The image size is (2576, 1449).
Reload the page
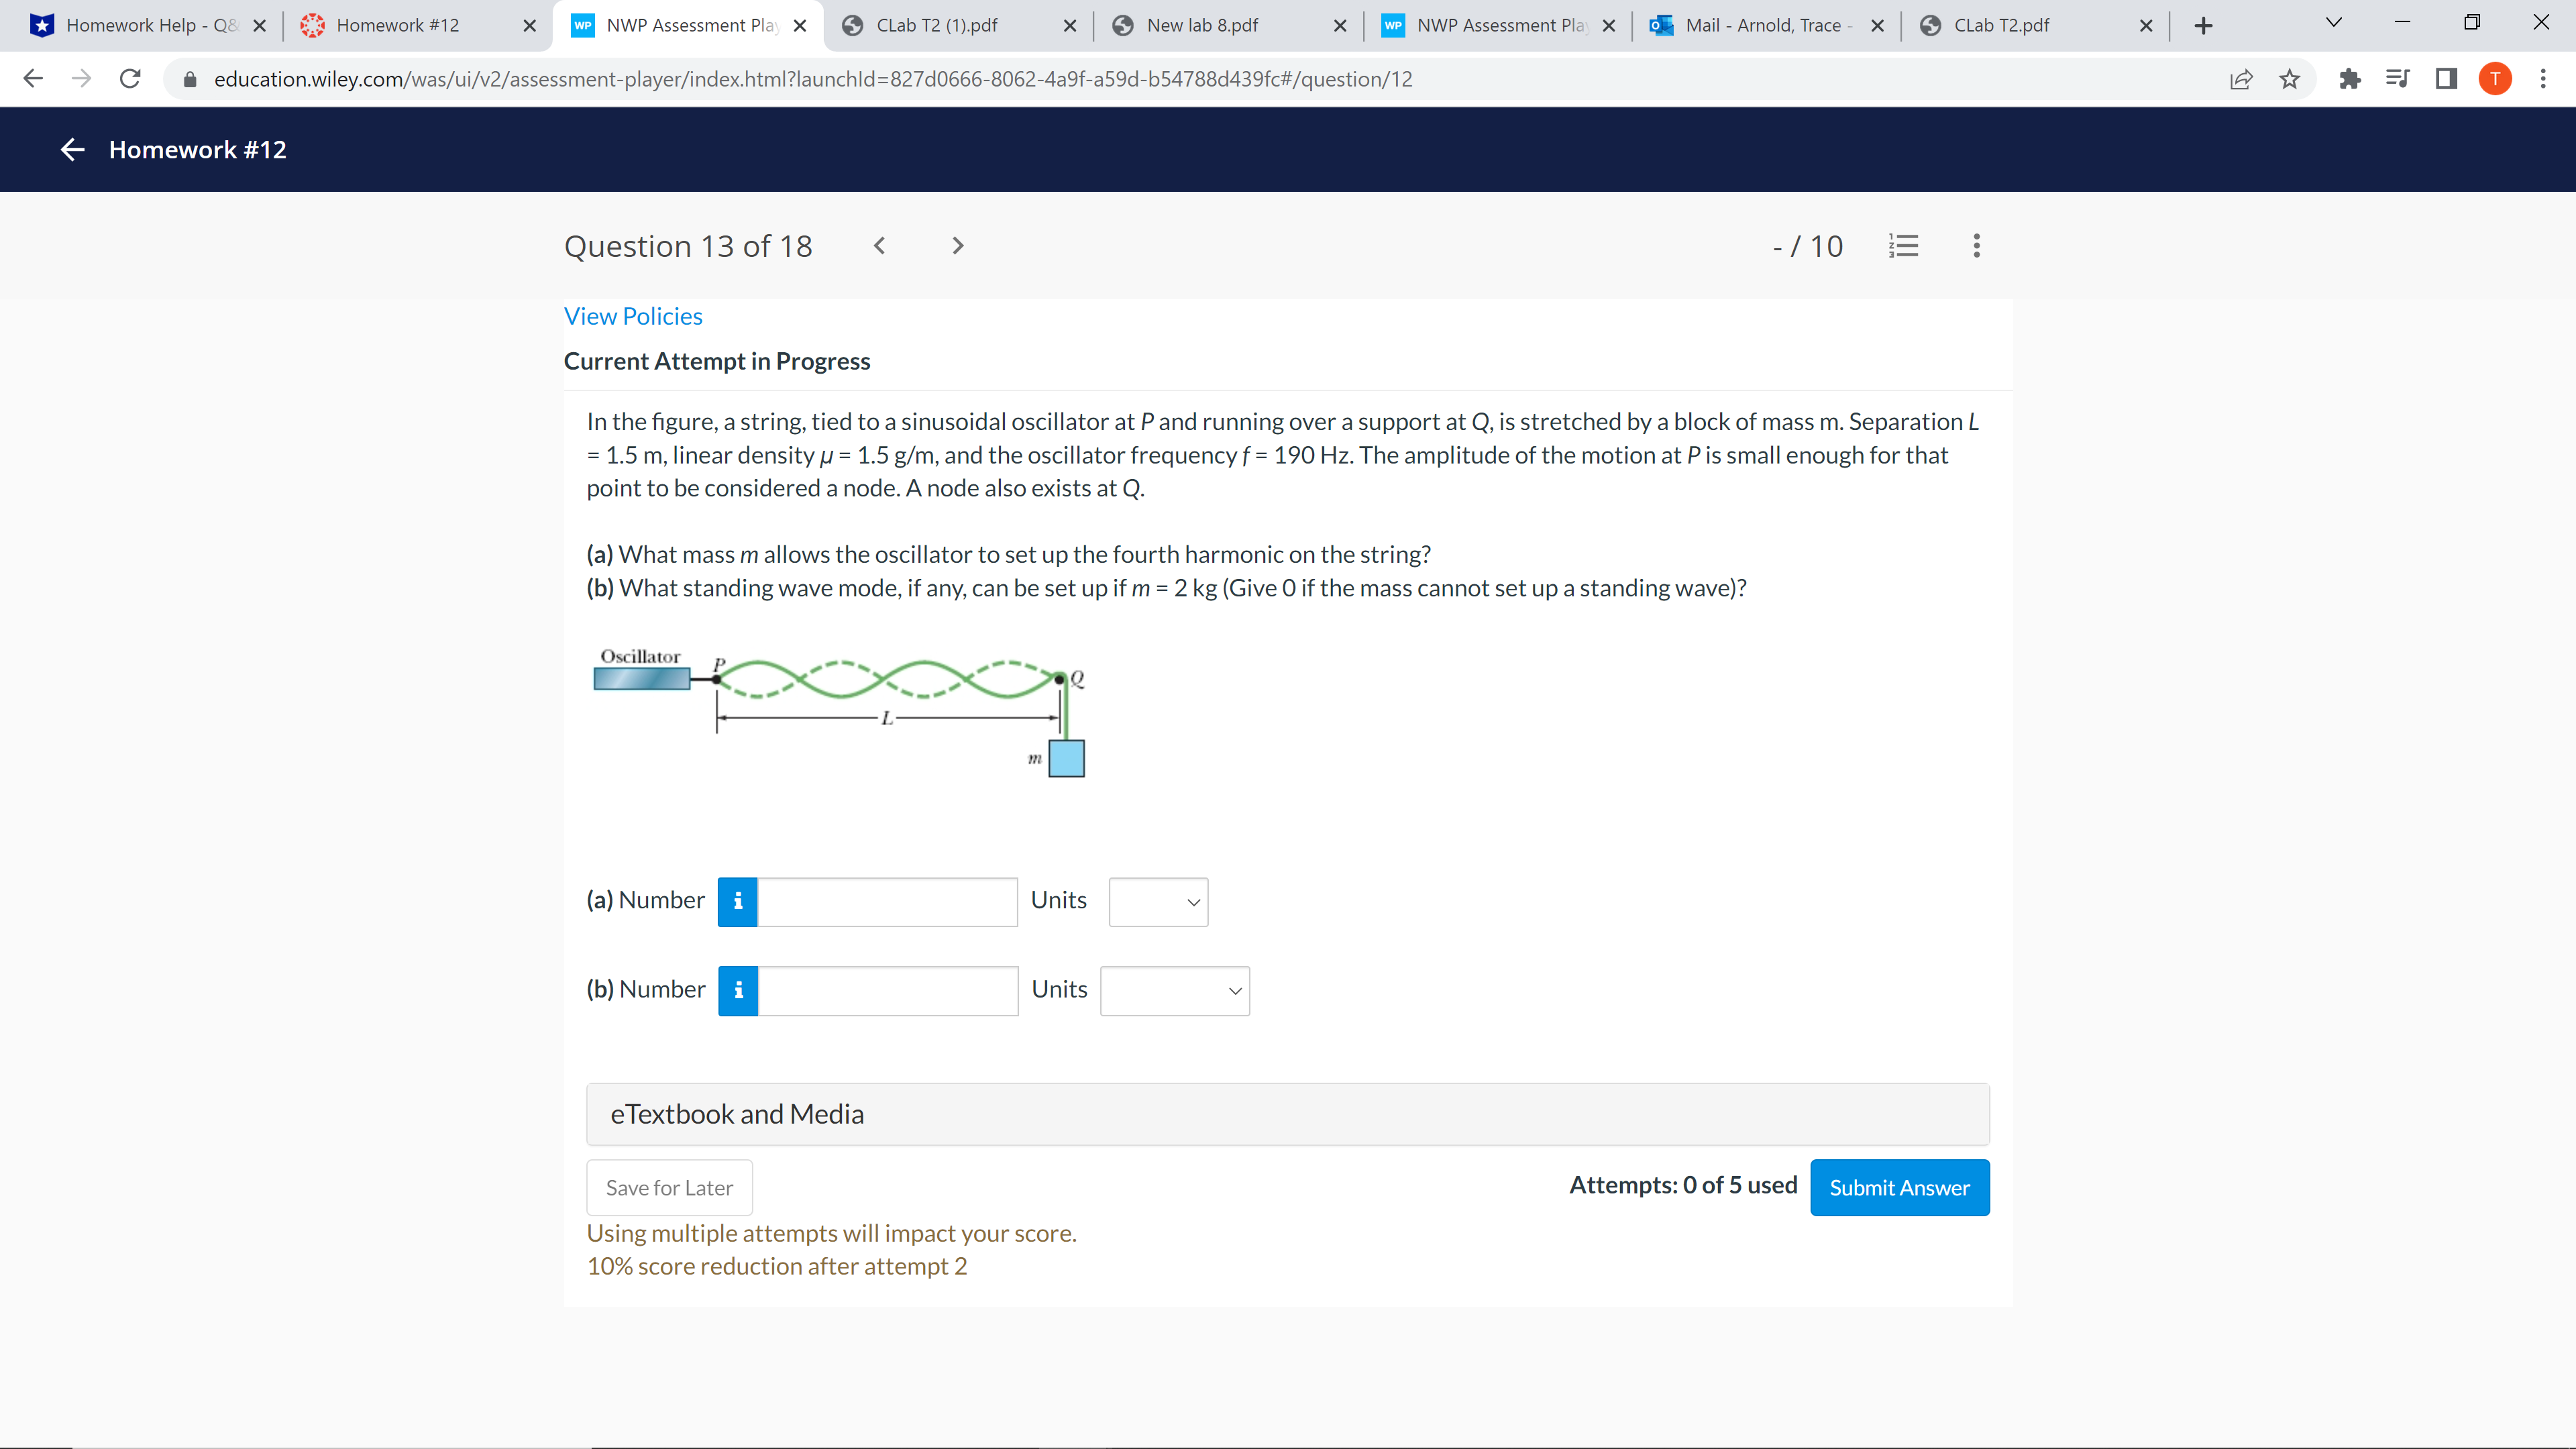(x=130, y=79)
